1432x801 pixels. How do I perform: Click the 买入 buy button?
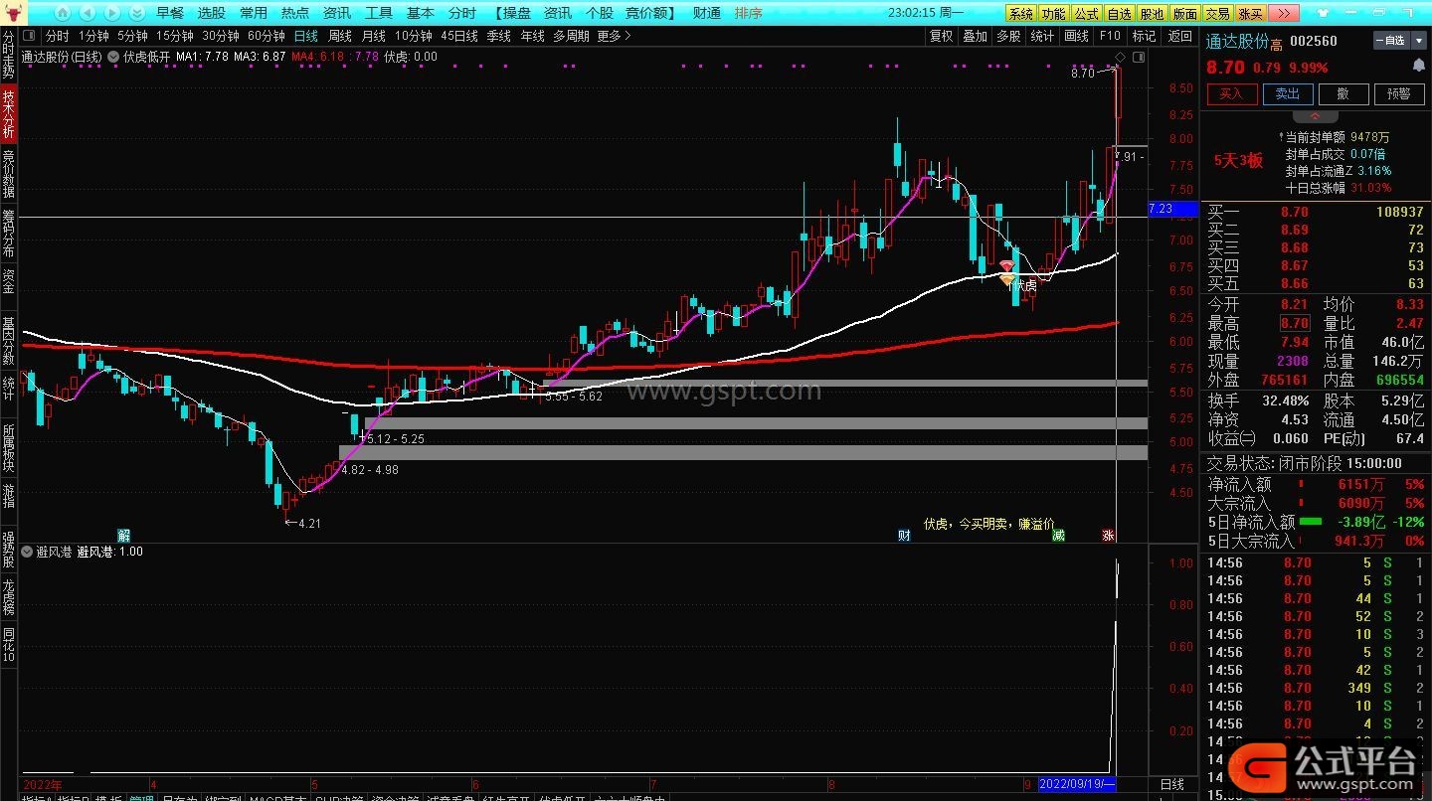(x=1231, y=93)
